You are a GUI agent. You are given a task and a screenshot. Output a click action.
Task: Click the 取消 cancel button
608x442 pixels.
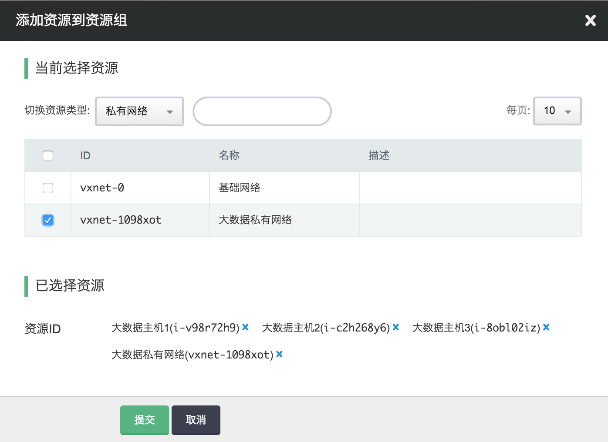click(x=196, y=420)
